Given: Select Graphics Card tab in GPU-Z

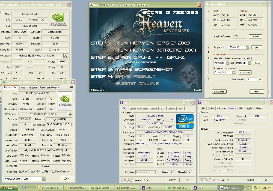Looking at the screenshot, I should pyautogui.click(x=11, y=87).
